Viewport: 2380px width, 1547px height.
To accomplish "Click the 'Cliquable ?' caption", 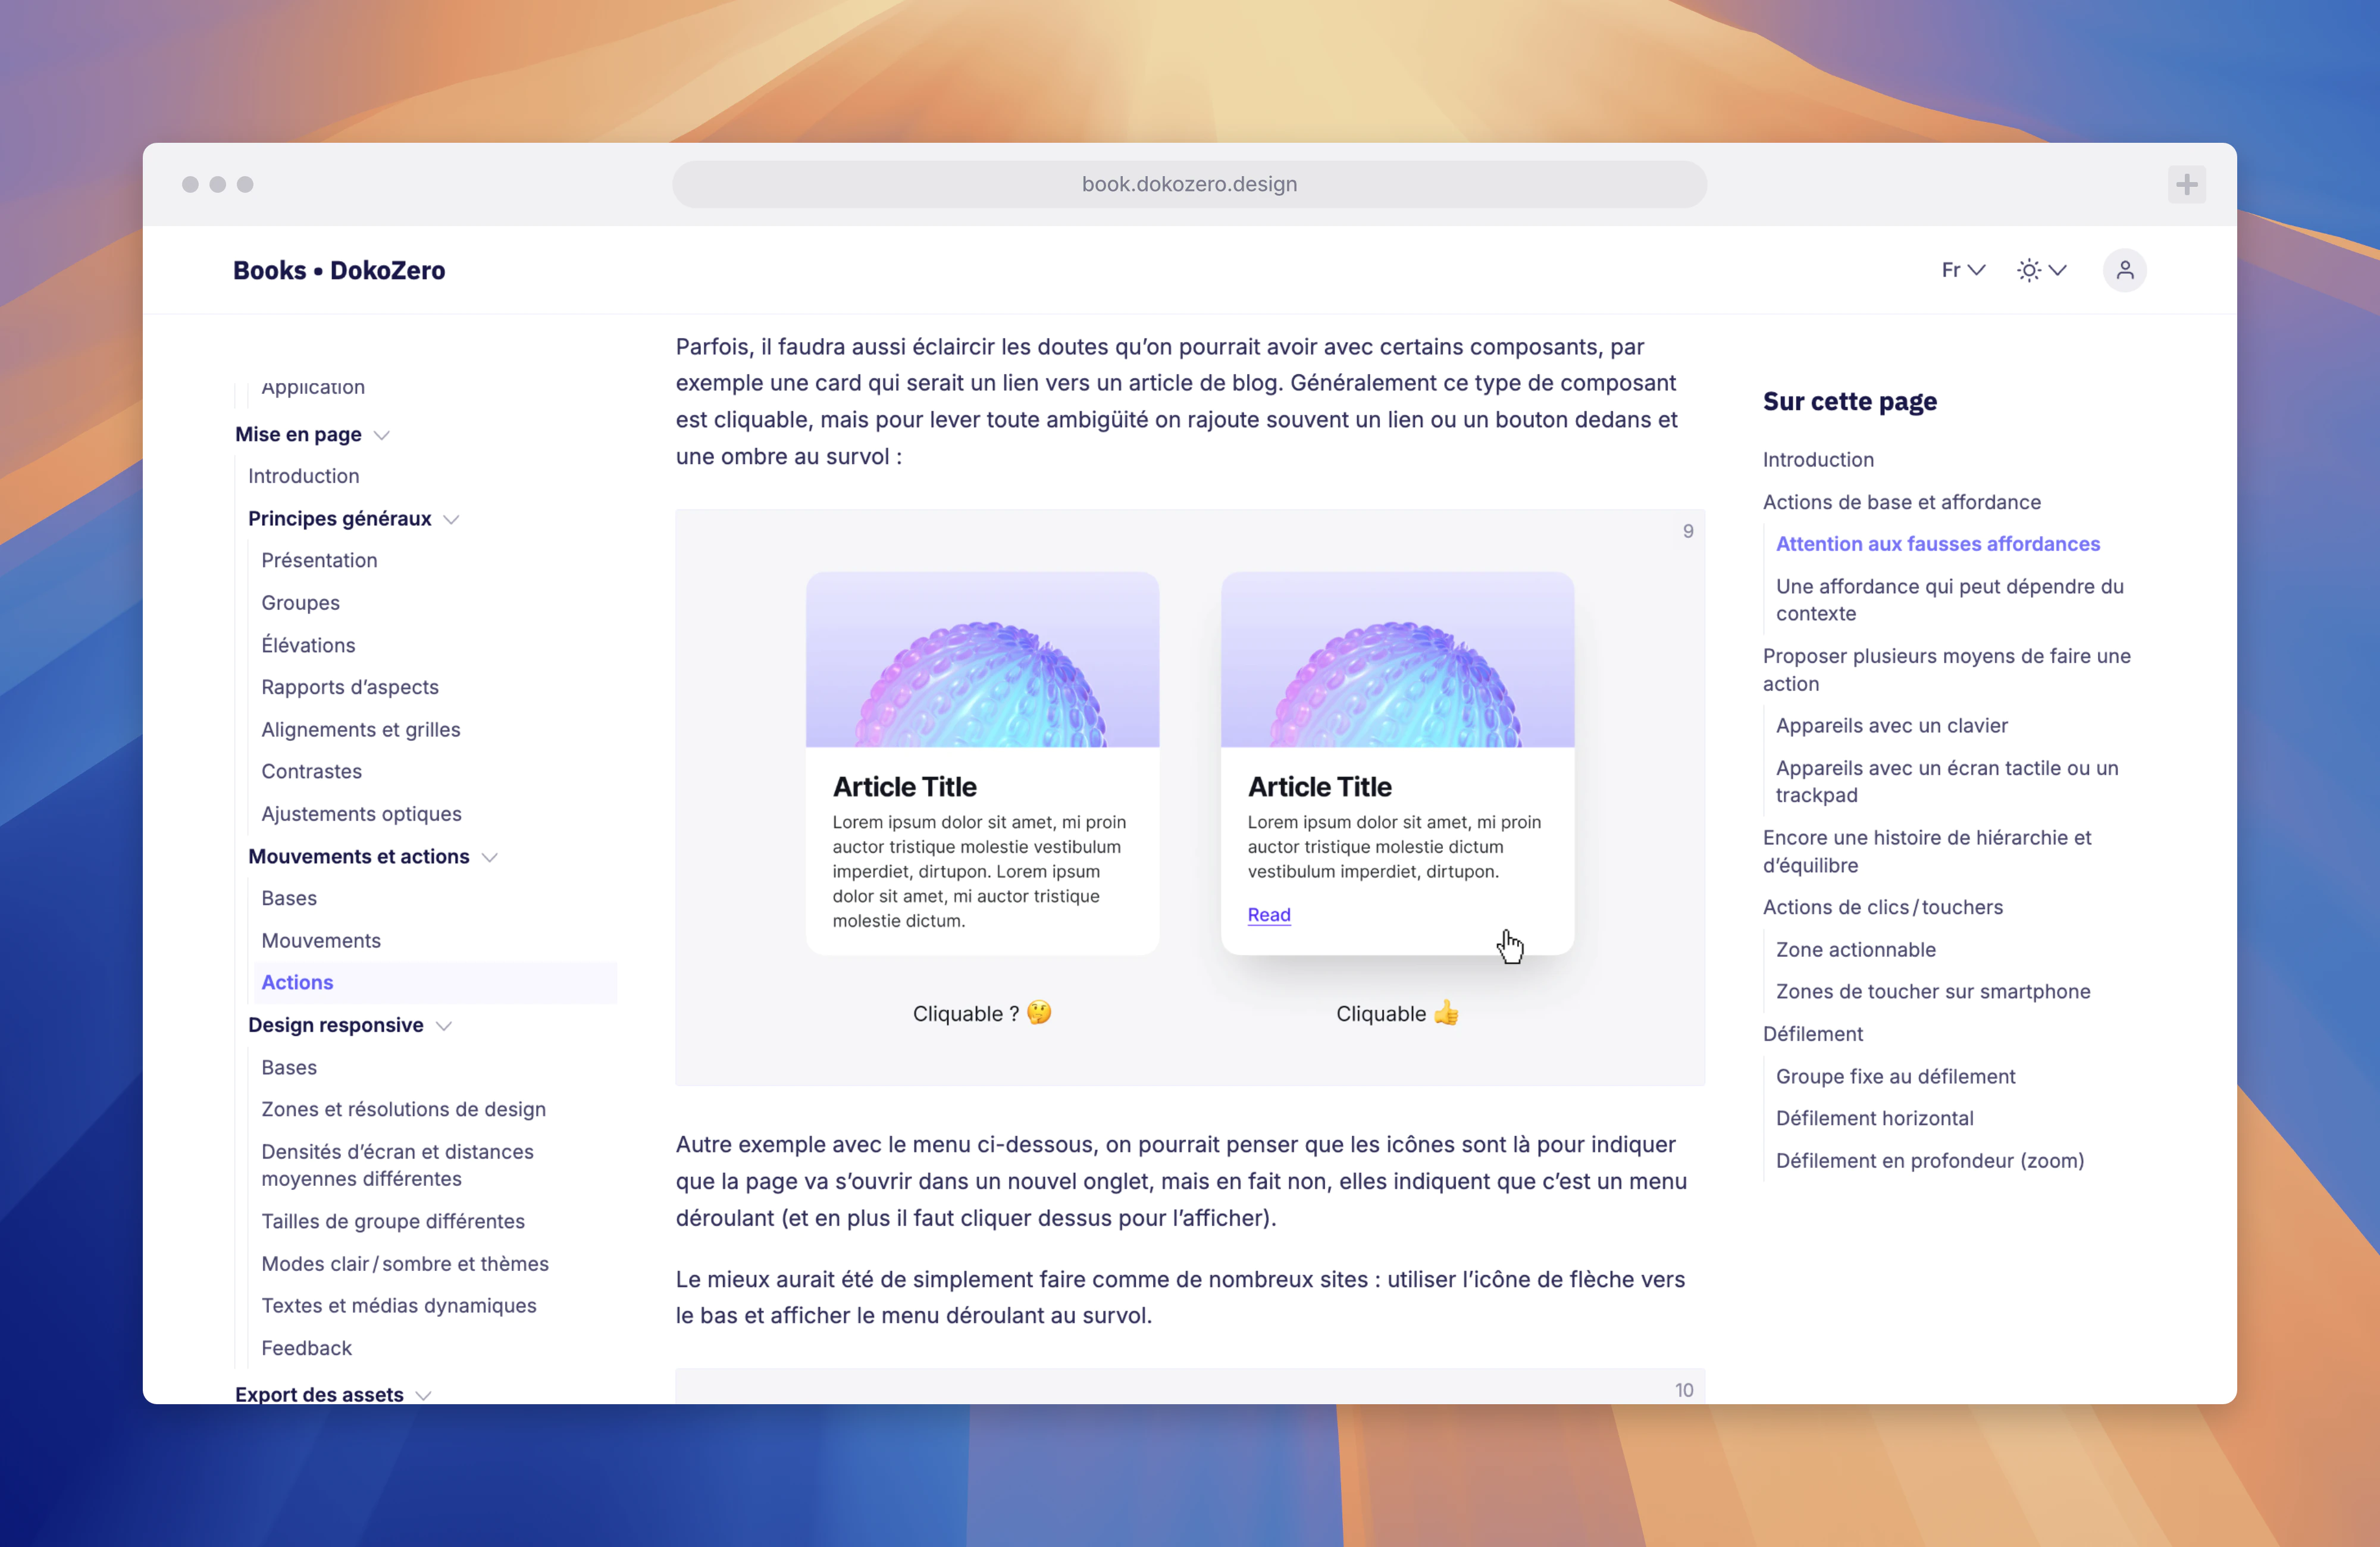I will 981,1013.
